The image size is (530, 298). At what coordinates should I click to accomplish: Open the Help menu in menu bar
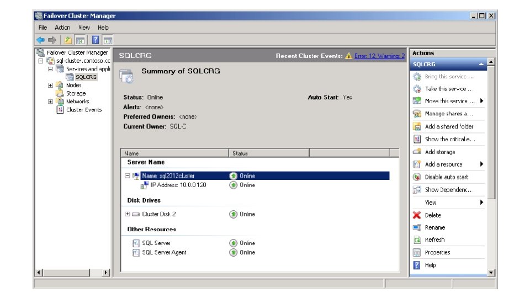pos(103,28)
